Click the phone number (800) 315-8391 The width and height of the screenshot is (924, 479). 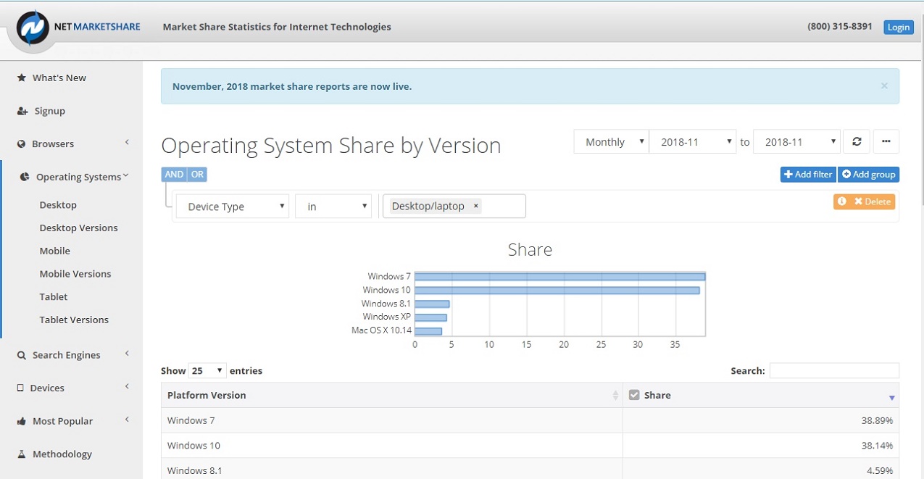pos(840,27)
